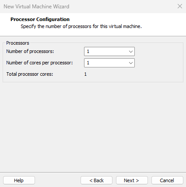The height and width of the screenshot is (187, 186).
Task: Click the empty area below the Processors group
Action: click(93, 126)
